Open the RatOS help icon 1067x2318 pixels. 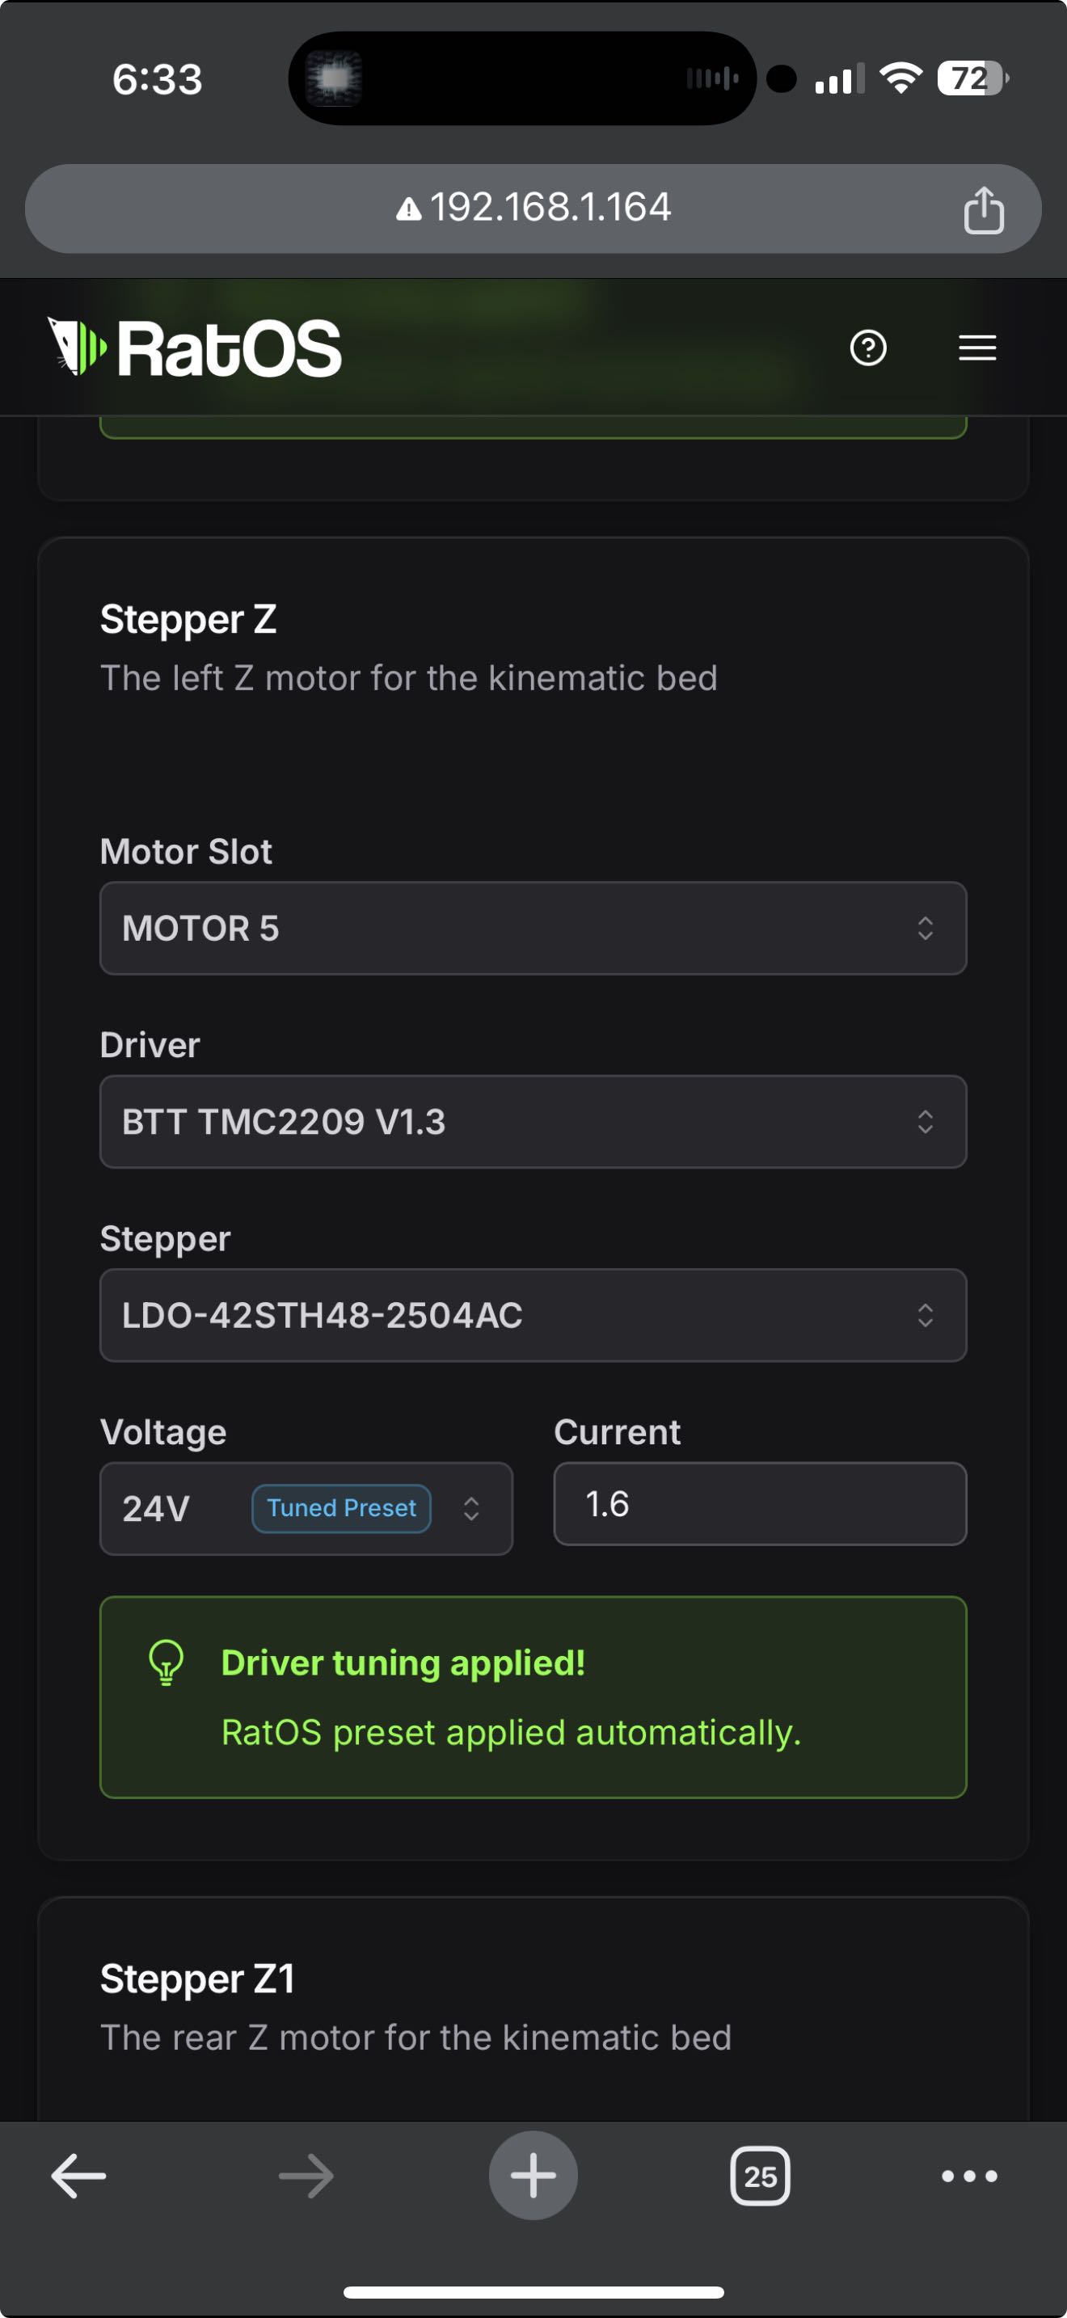[867, 348]
